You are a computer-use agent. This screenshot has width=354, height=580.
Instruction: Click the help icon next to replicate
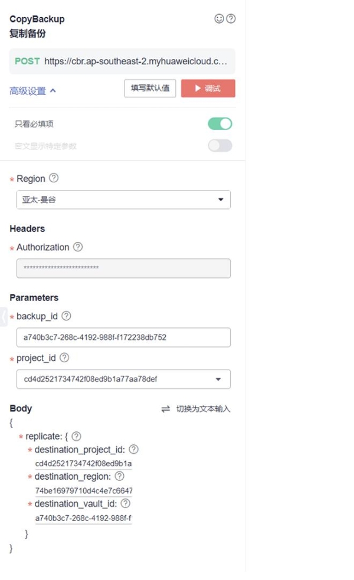76,437
